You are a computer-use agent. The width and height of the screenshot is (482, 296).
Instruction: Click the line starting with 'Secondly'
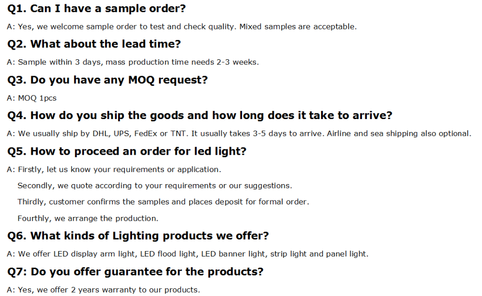click(154, 186)
